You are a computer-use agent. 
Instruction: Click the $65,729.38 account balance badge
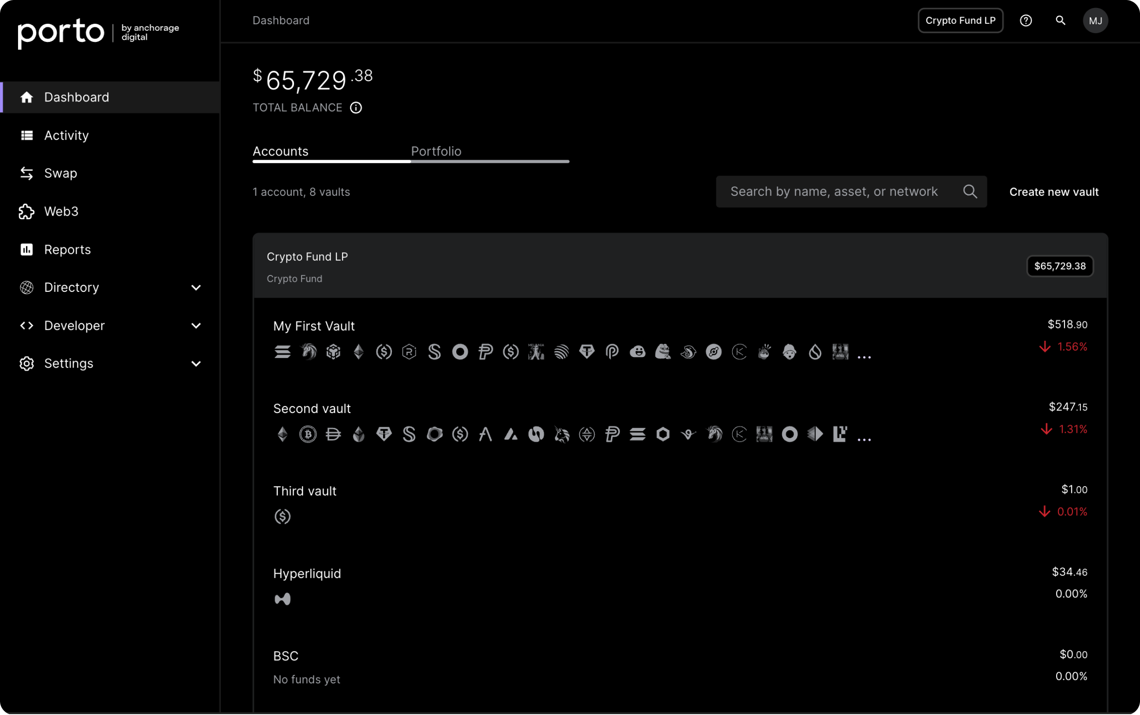[x=1060, y=266]
